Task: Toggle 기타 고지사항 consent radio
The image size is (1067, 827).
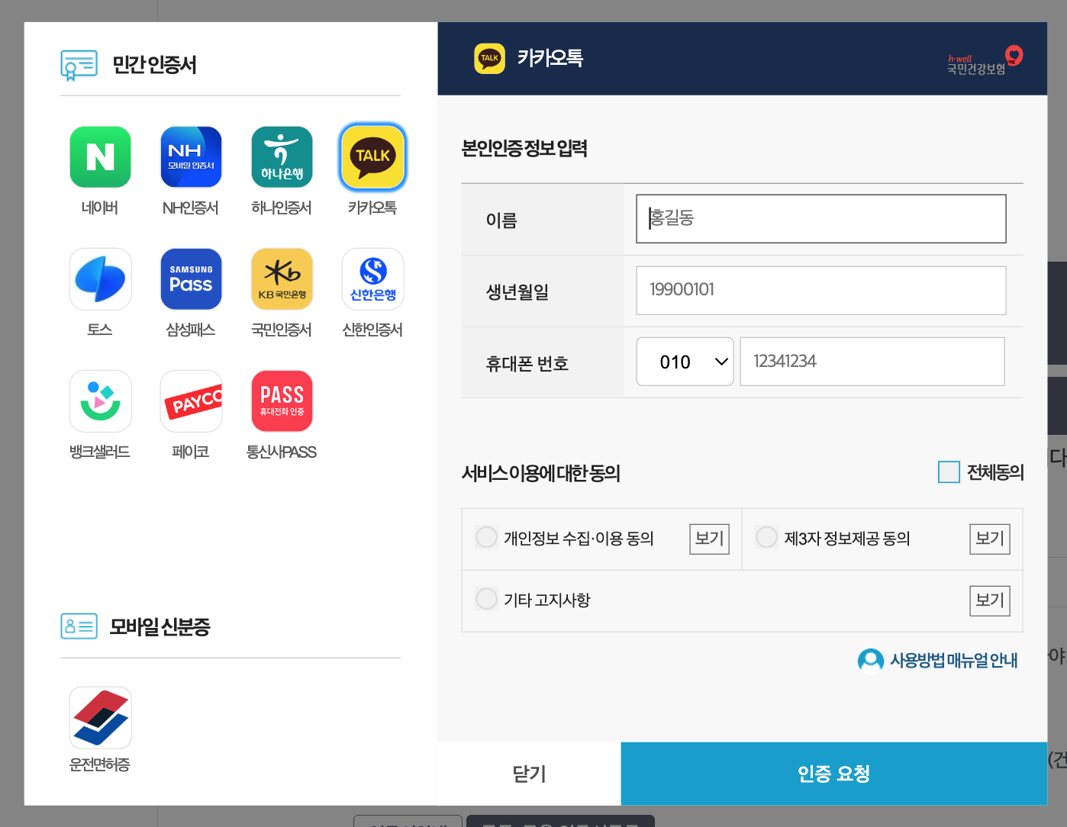Action: [486, 599]
